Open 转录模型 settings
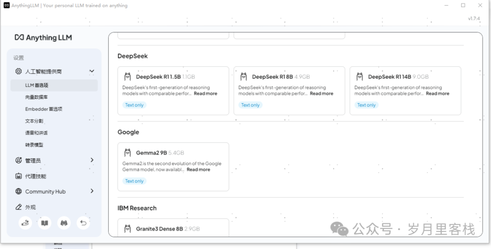 coord(34,145)
